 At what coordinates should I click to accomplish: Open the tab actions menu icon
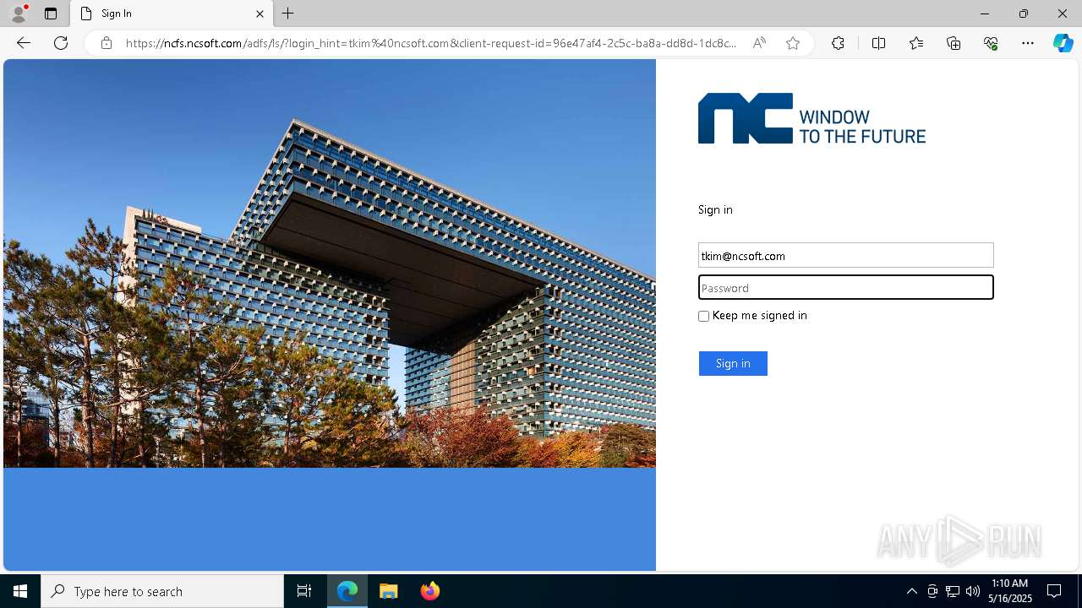51,14
